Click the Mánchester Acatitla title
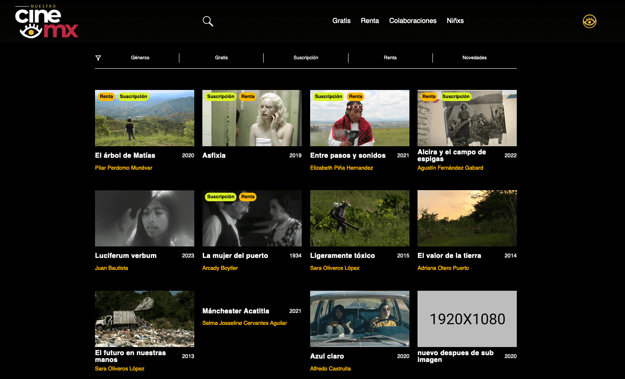Image resolution: width=625 pixels, height=379 pixels. 236,311
